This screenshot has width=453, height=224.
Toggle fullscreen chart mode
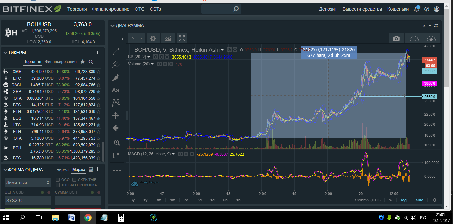182,38
